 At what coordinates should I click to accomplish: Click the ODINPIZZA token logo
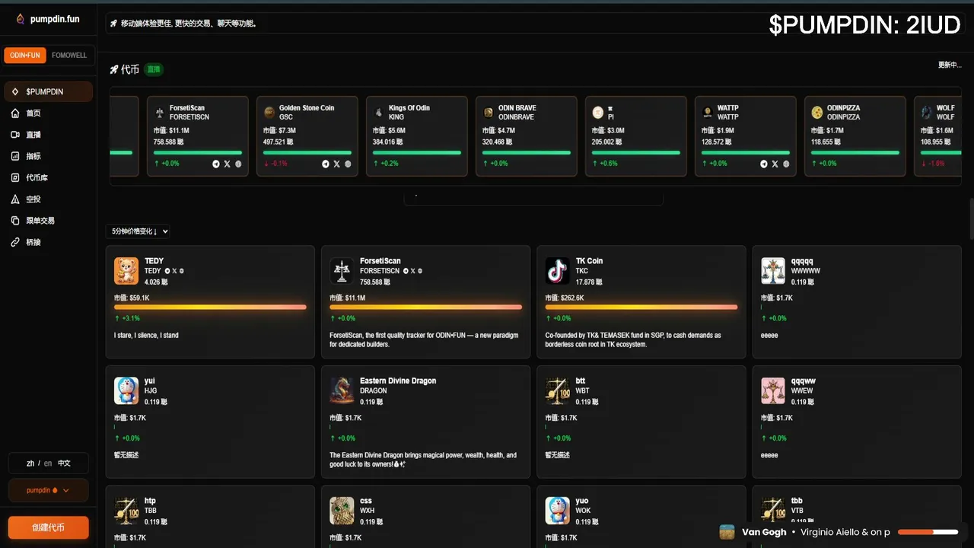[x=817, y=112]
